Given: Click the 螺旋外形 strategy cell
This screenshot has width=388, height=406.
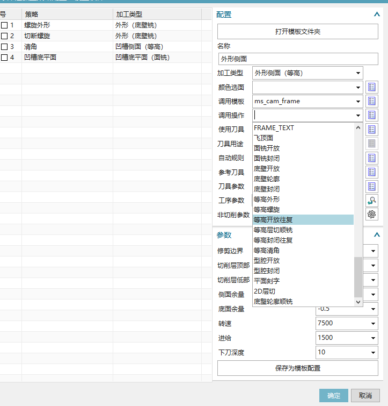Looking at the screenshot, I should (67, 25).
